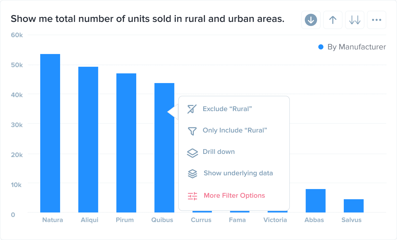Viewport: 397px width, 240px height.
Task: Click the double down arrows icon
Action: coord(355,20)
